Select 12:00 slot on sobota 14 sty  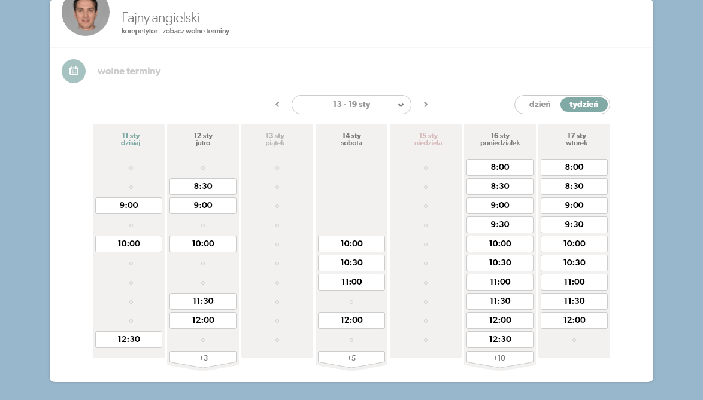coord(351,320)
